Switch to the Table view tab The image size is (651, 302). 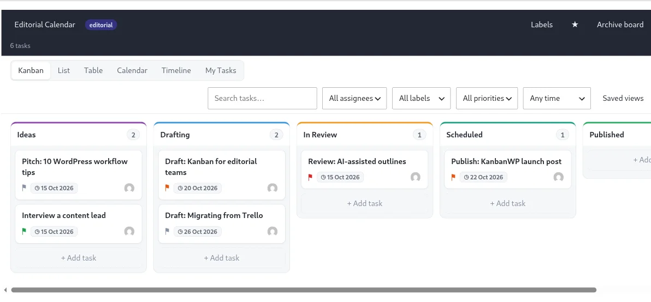93,70
